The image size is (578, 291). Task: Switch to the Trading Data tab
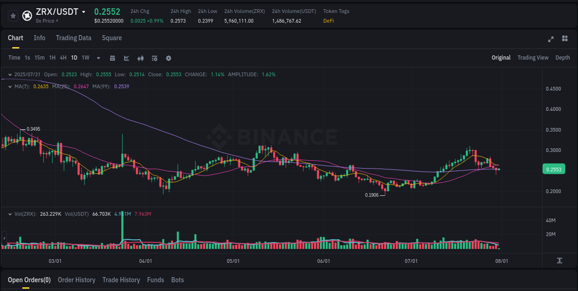coord(74,38)
